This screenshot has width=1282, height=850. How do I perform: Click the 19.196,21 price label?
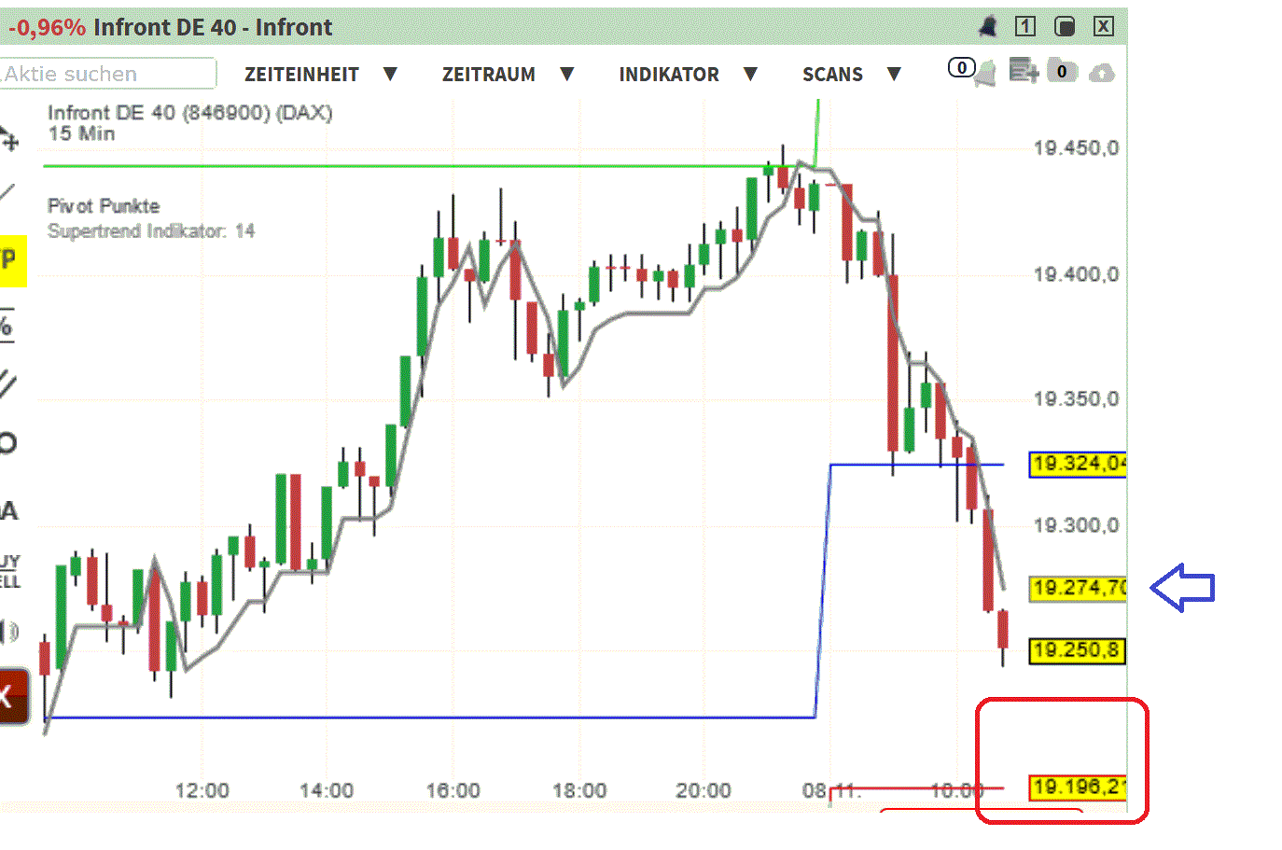pos(1078,787)
